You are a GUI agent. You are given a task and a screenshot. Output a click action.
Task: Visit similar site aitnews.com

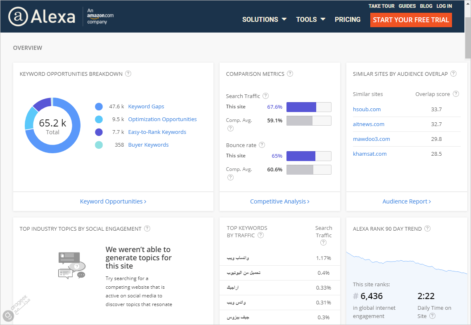click(x=369, y=124)
